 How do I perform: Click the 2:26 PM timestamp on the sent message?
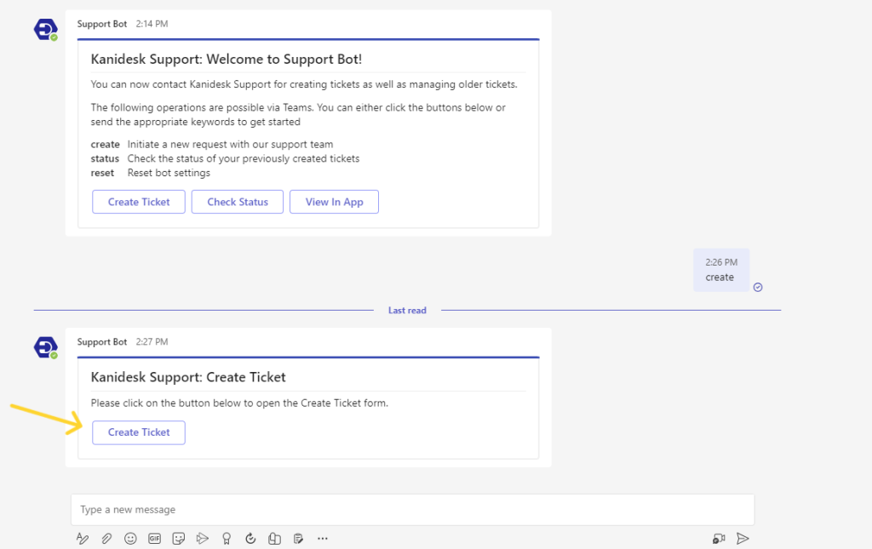pos(721,262)
